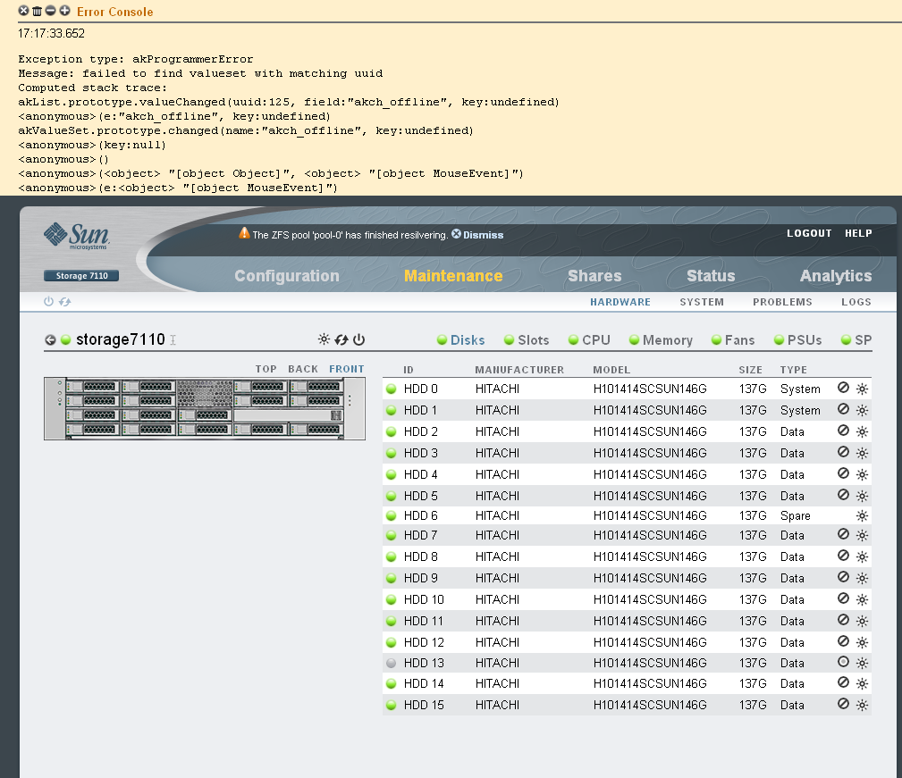The height and width of the screenshot is (778, 902).
Task: Expand the Error Console using the plus icon
Action: click(x=64, y=11)
